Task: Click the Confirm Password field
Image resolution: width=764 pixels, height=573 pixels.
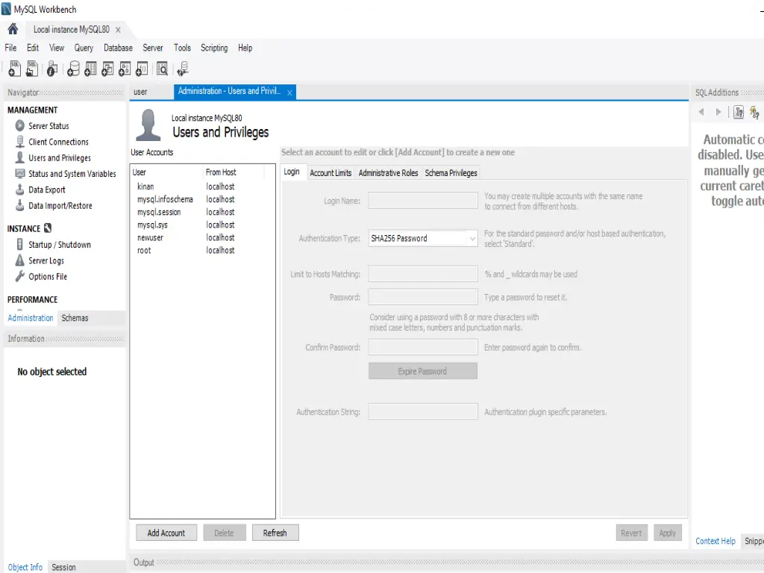Action: [422, 347]
